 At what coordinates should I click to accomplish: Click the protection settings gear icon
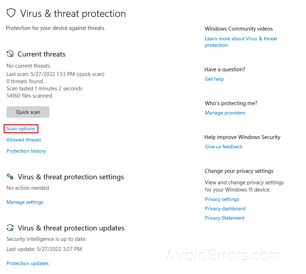10,177
